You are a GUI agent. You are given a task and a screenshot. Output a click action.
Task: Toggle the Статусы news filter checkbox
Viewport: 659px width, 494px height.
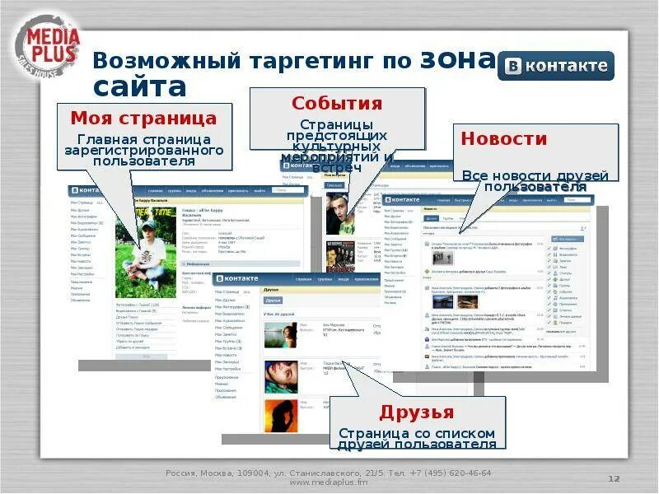549,273
